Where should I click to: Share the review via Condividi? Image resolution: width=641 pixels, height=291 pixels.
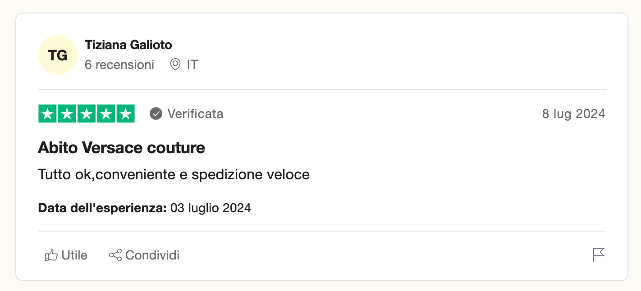coord(152,255)
